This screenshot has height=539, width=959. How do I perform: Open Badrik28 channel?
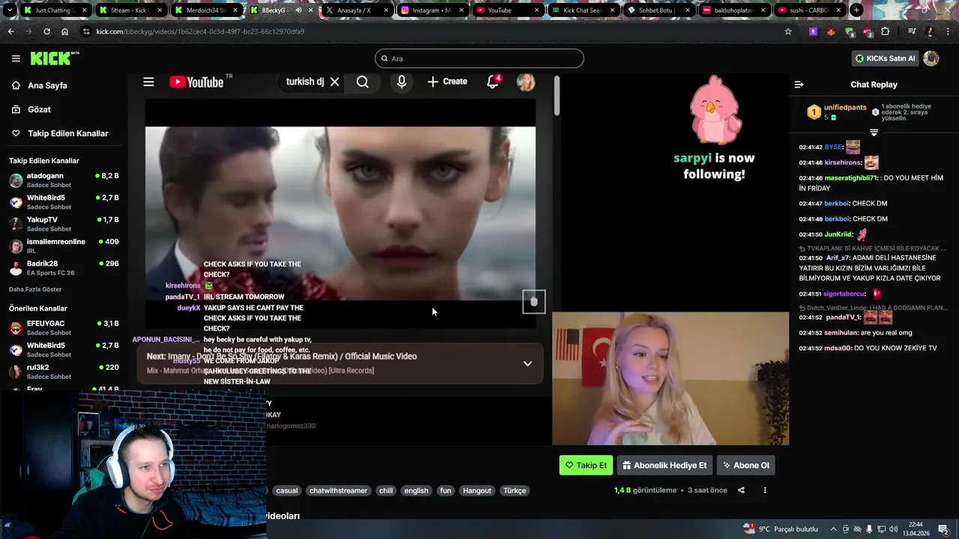pyautogui.click(x=64, y=268)
